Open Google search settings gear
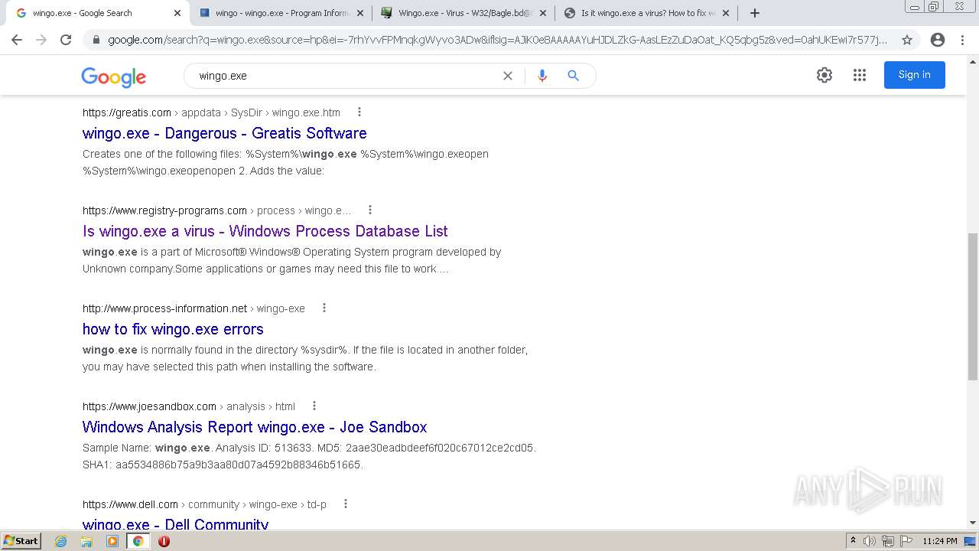The image size is (979, 551). click(825, 75)
